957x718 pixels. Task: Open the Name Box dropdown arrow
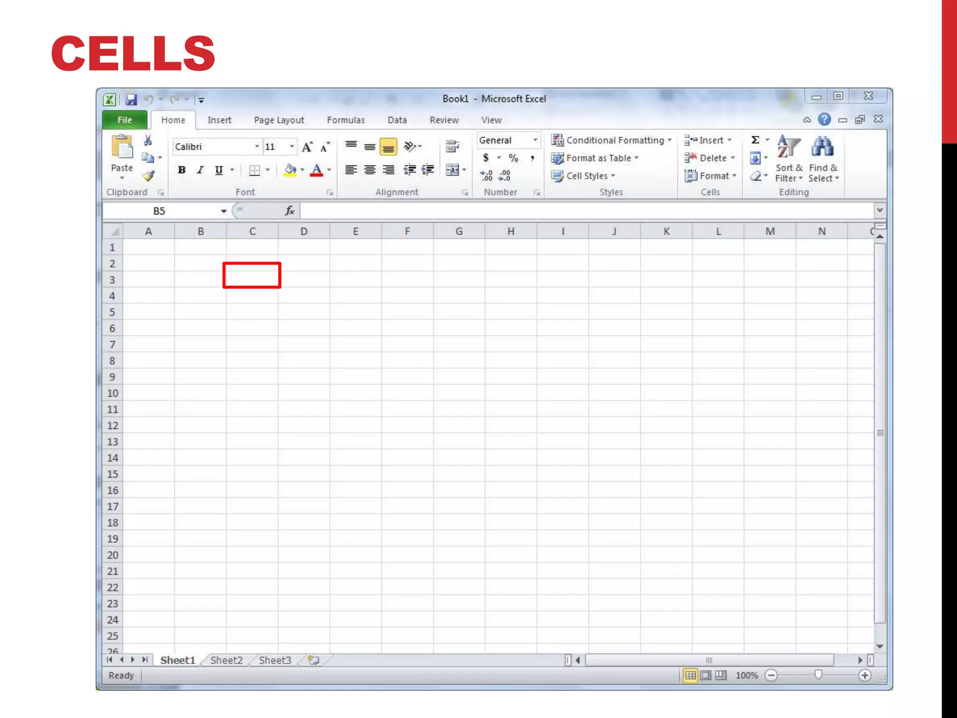tap(224, 211)
